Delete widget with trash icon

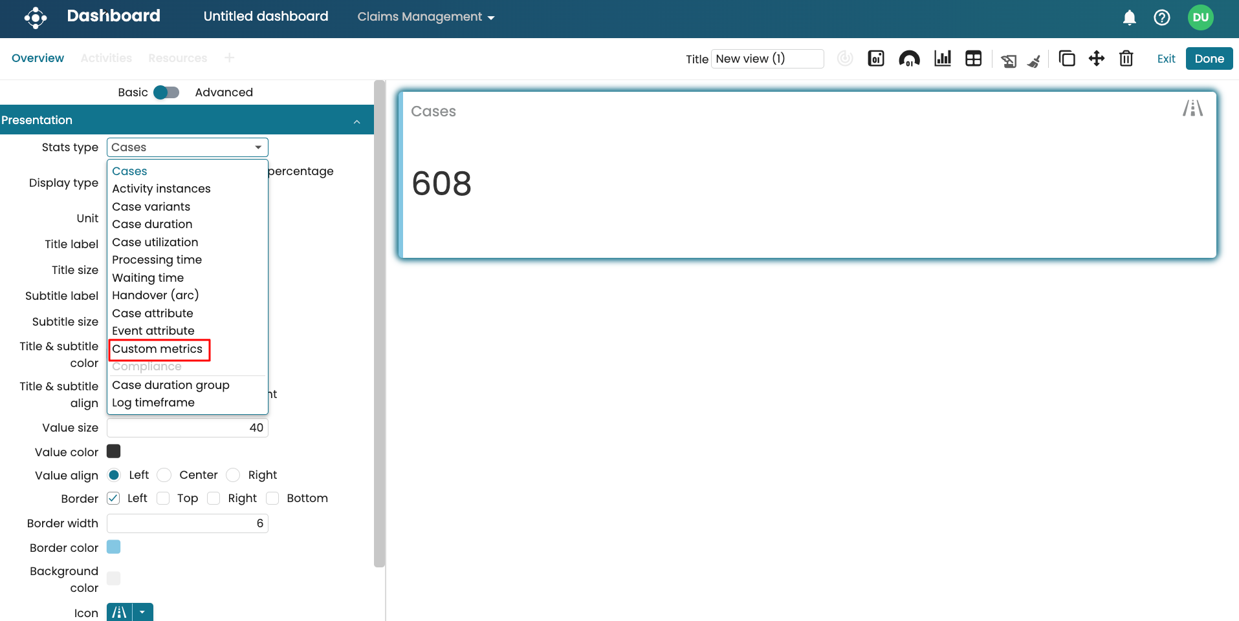pyautogui.click(x=1126, y=59)
